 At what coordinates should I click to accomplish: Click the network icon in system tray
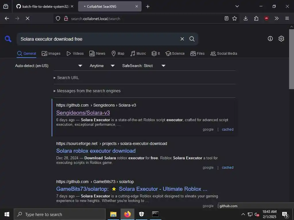(250, 214)
